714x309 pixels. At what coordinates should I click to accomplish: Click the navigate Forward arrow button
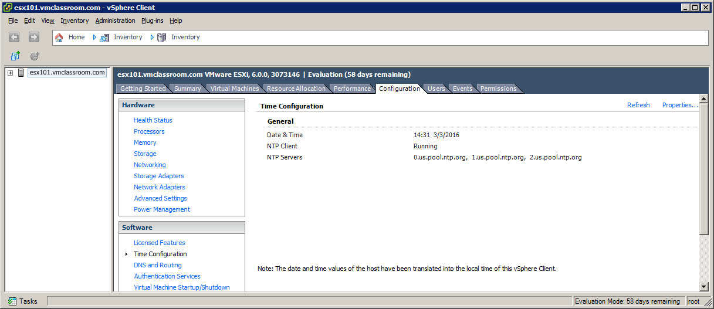click(x=34, y=37)
